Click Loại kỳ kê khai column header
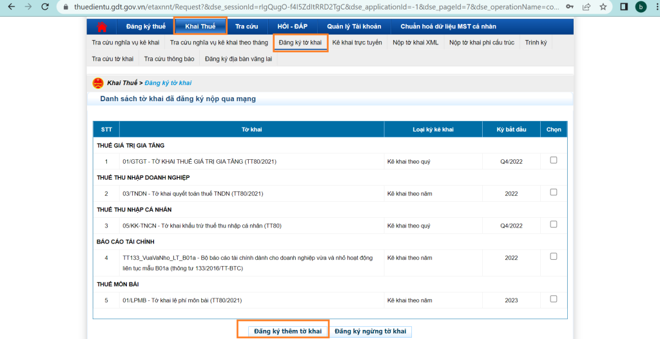This screenshot has width=660, height=339. coord(433,130)
